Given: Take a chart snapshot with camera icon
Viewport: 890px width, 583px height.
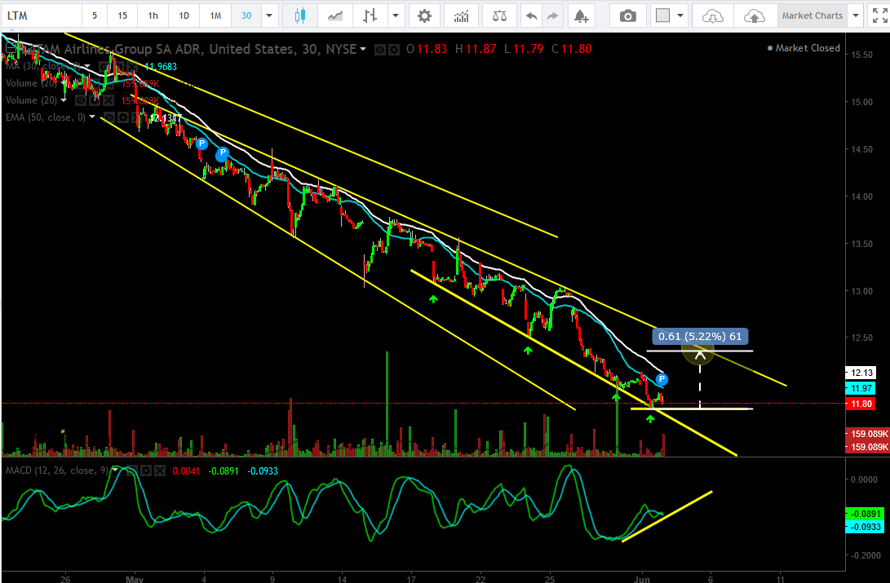Looking at the screenshot, I should pos(627,15).
